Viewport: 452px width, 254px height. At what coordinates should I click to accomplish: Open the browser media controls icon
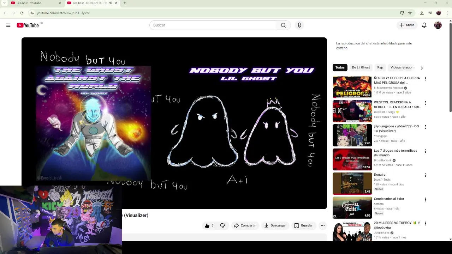tap(430, 13)
